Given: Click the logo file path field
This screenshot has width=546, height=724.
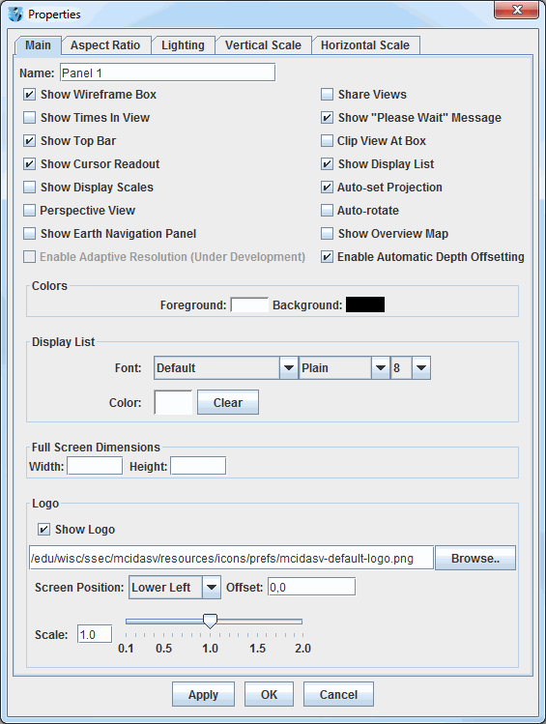Looking at the screenshot, I should click(231, 559).
